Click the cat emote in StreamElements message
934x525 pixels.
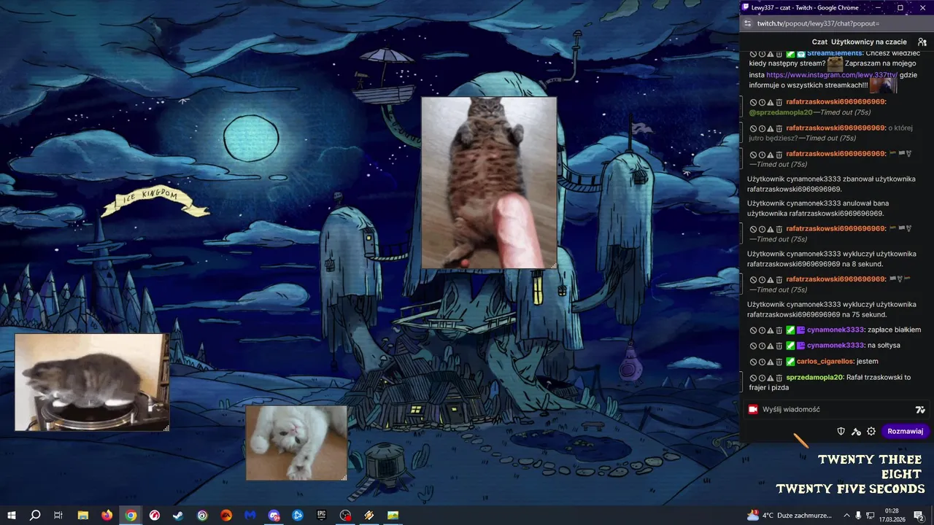tap(835, 64)
